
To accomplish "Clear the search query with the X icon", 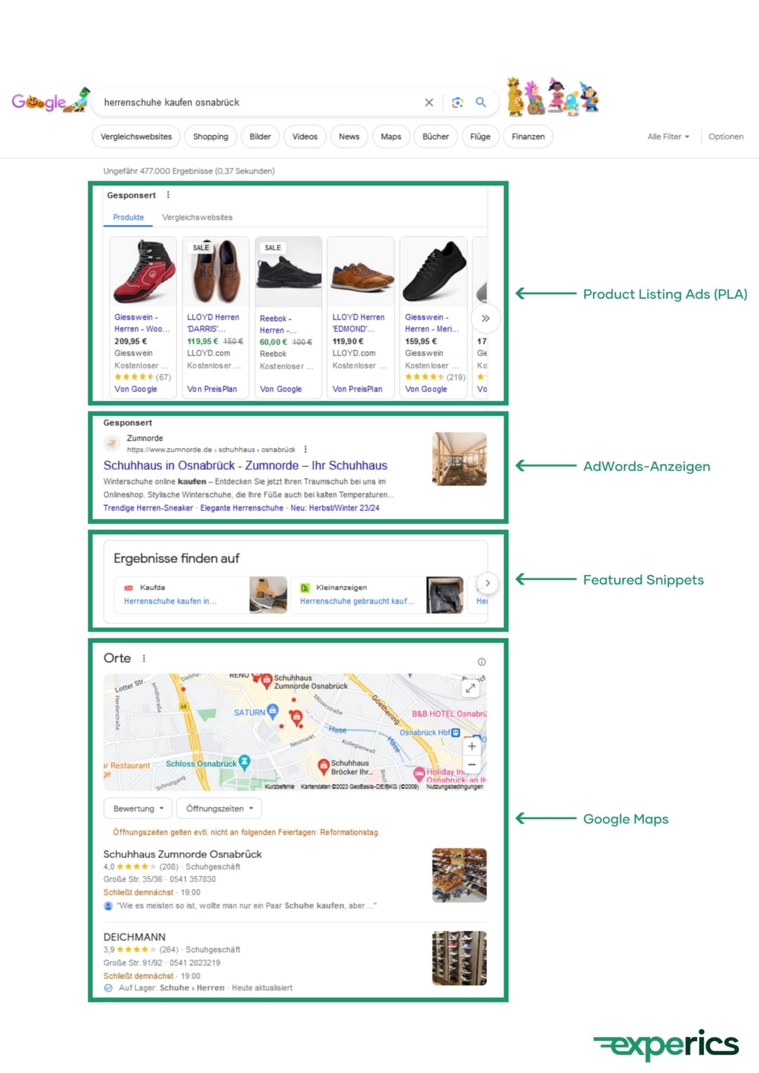I will pyautogui.click(x=429, y=102).
